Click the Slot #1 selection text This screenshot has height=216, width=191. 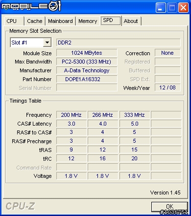click(x=19, y=43)
